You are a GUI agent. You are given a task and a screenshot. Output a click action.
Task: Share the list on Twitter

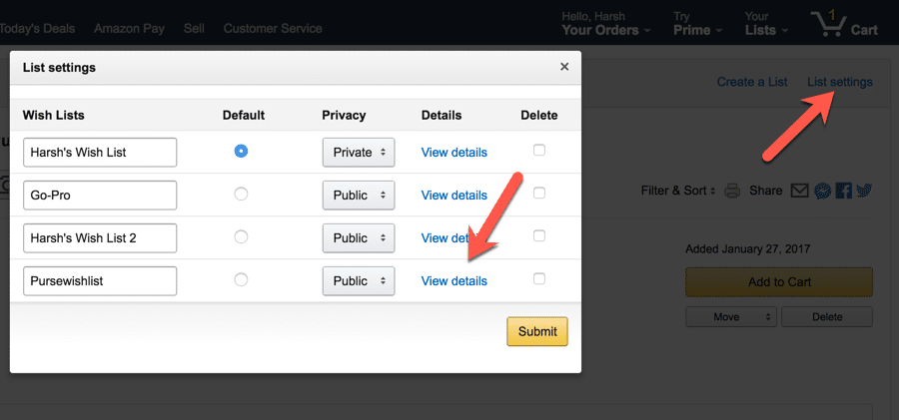pos(864,191)
